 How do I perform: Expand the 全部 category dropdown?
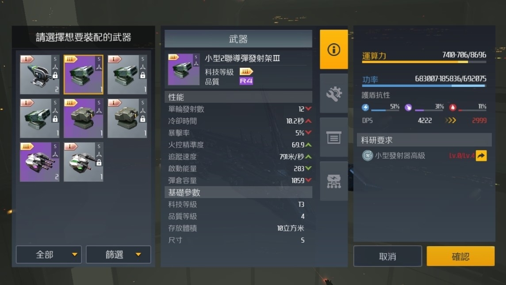[x=49, y=255]
